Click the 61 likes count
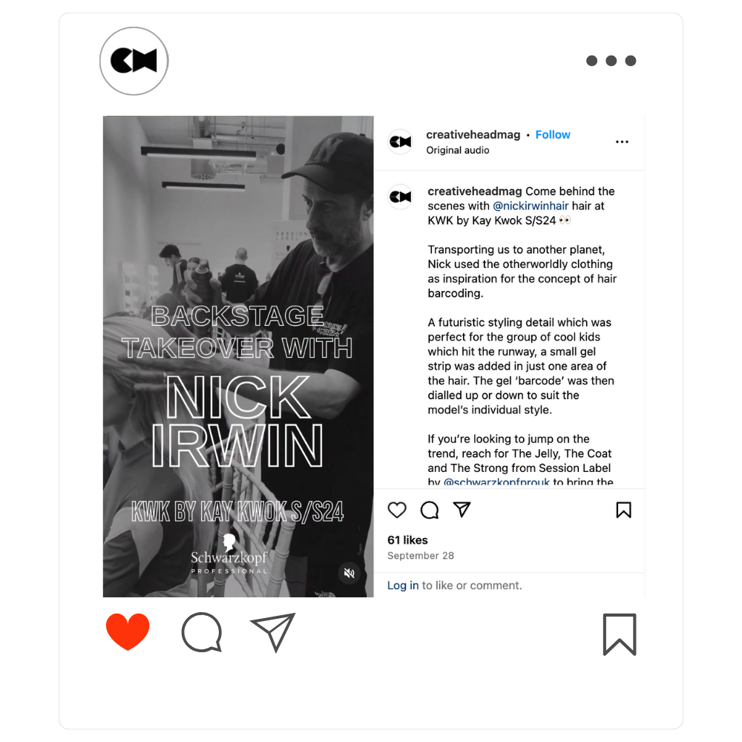The height and width of the screenshot is (742, 742). click(x=407, y=540)
